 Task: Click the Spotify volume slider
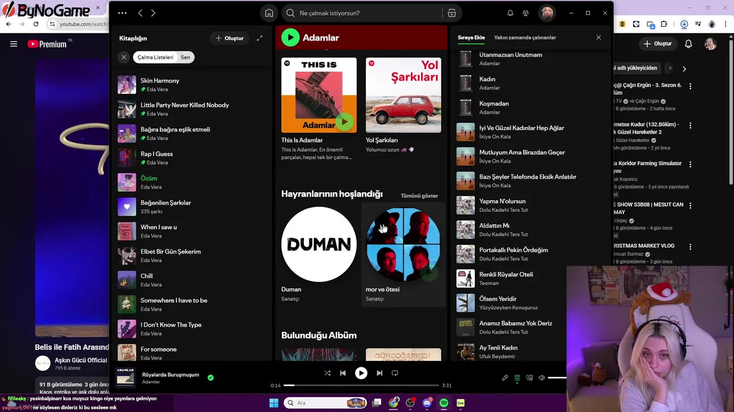(x=557, y=378)
